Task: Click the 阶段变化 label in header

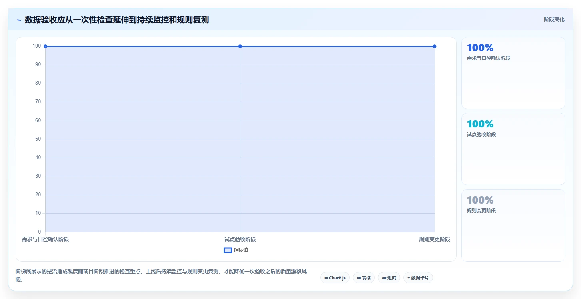Action: [554, 19]
